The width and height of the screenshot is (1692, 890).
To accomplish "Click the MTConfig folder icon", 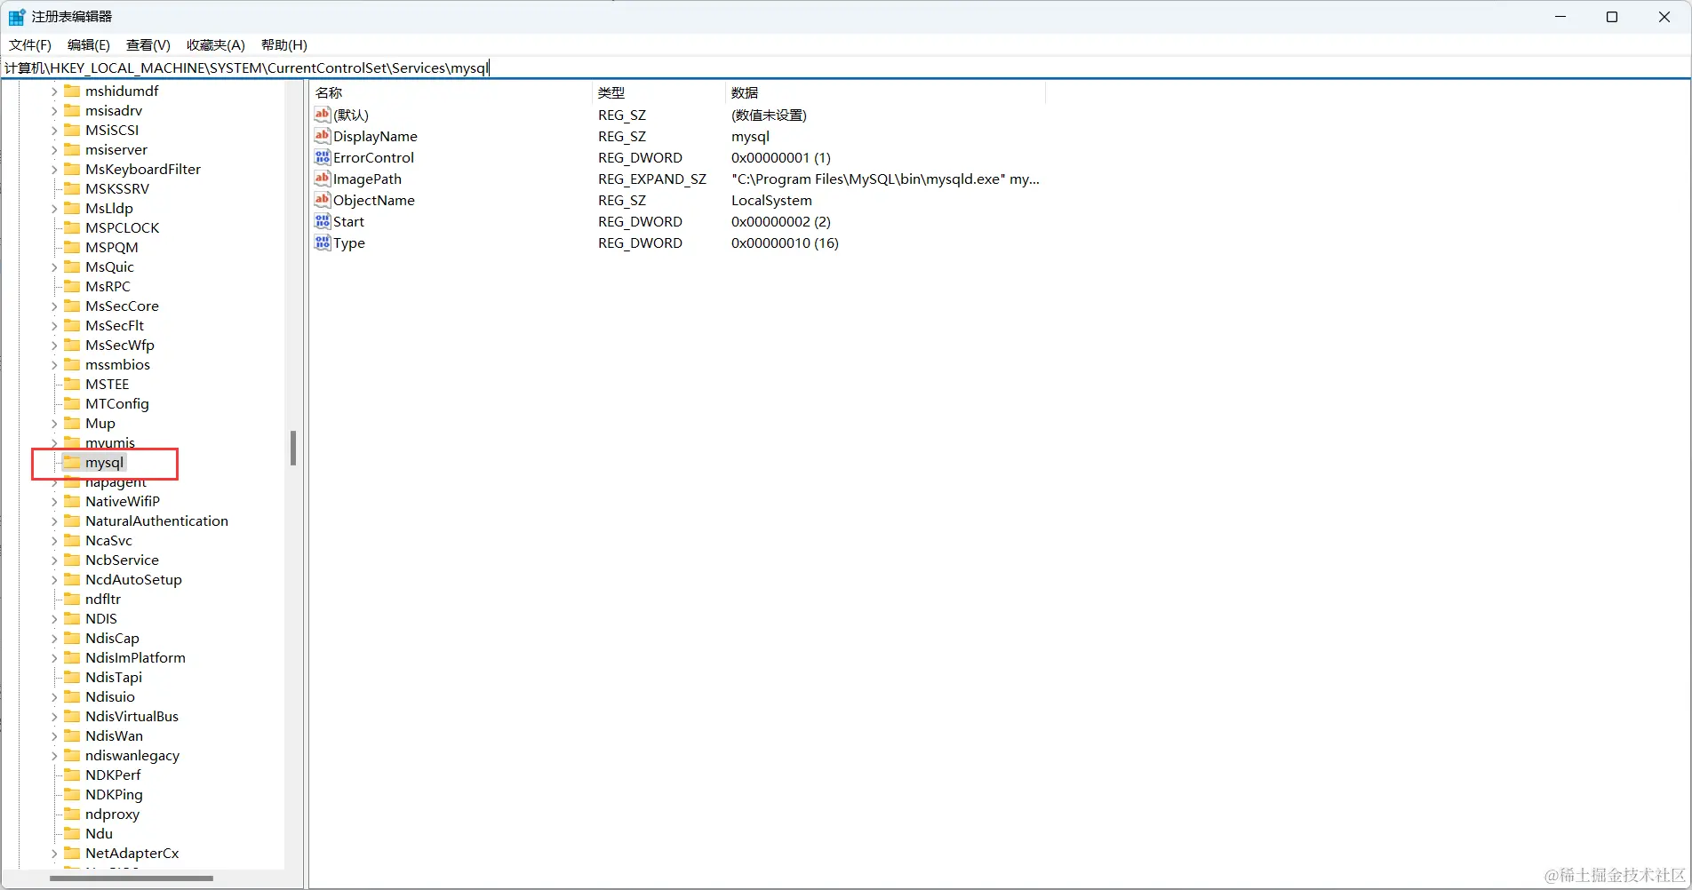I will tap(72, 403).
